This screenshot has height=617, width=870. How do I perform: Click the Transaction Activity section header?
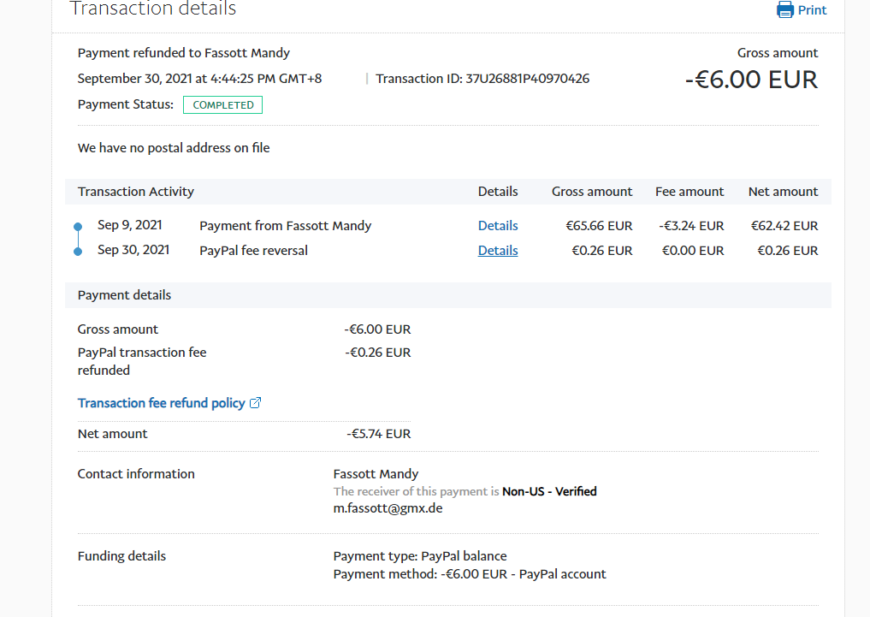coord(136,192)
